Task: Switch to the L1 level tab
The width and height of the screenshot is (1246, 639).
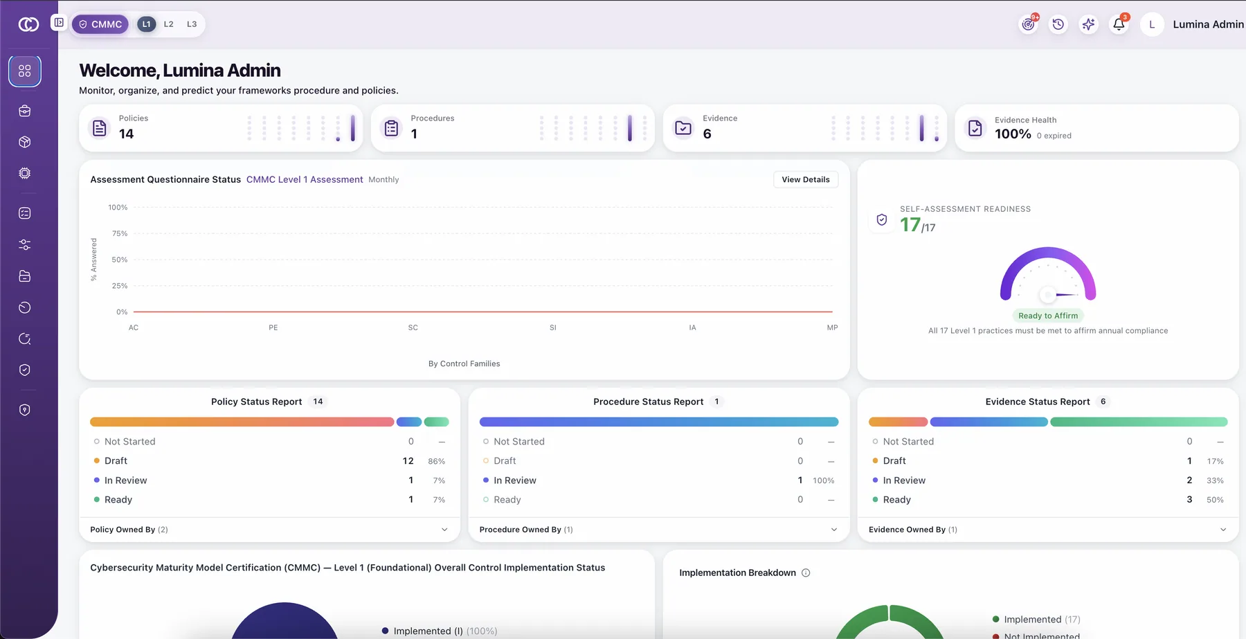Action: [x=146, y=24]
